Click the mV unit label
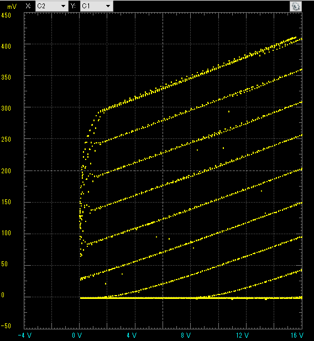The width and height of the screenshot is (314, 341). (x=12, y=7)
